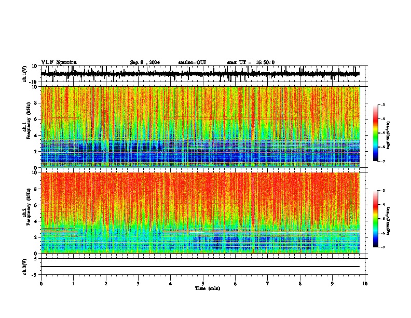
Task: Click the ch.2 PSD color scale bar
Action: point(376,219)
